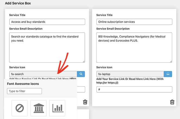
Task: Grab the left description textarea resize handle
Action: (x=83, y=61)
